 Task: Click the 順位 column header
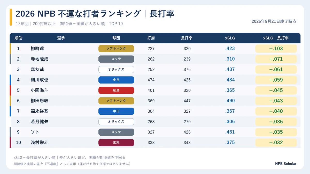(x=18, y=38)
